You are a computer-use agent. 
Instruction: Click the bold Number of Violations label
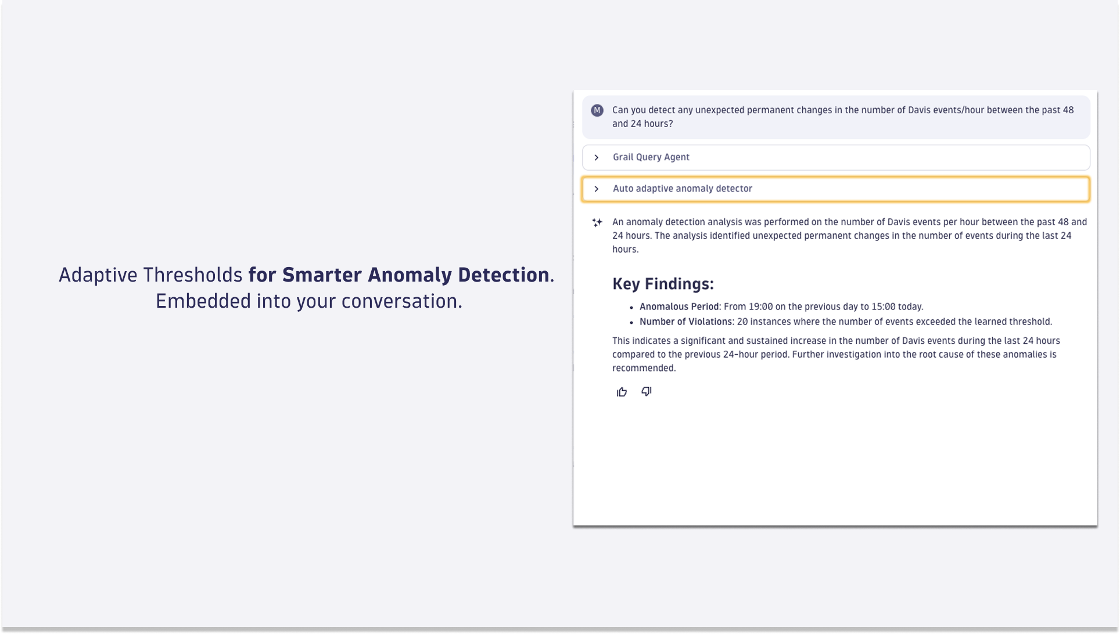coord(685,322)
